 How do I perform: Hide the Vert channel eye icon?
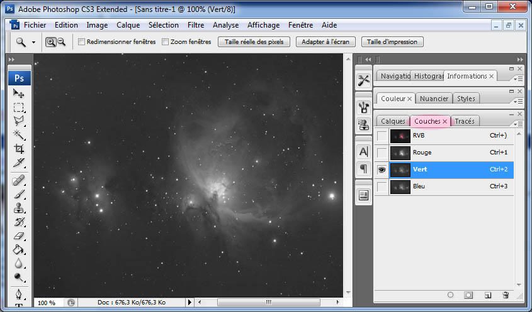(382, 169)
